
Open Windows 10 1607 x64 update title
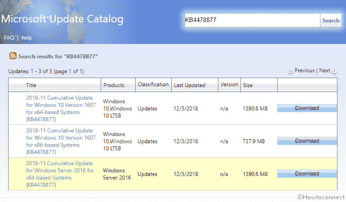pyautogui.click(x=61, y=109)
